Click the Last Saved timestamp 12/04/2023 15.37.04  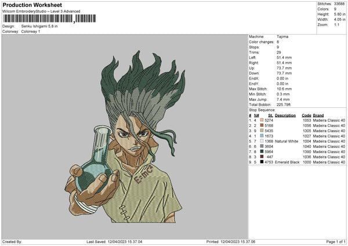(x=125, y=241)
